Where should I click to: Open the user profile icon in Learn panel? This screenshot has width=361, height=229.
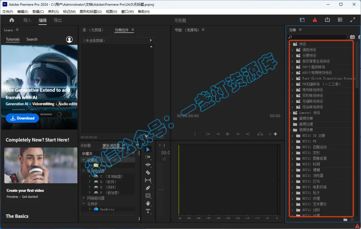pos(69,40)
